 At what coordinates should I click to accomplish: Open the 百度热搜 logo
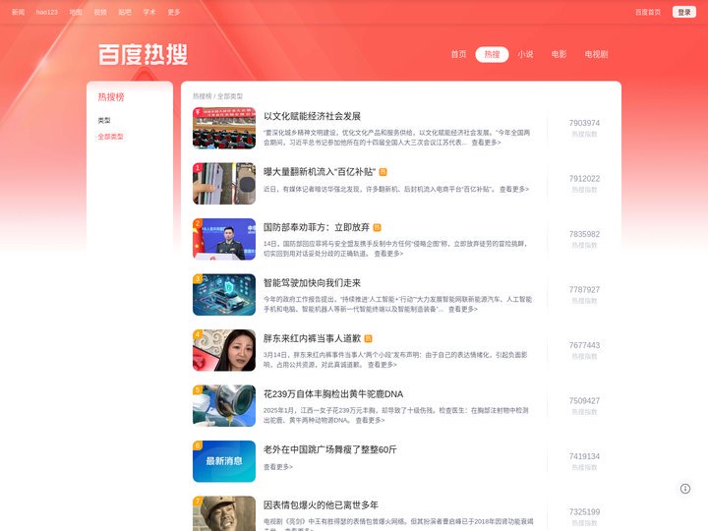pyautogui.click(x=143, y=55)
